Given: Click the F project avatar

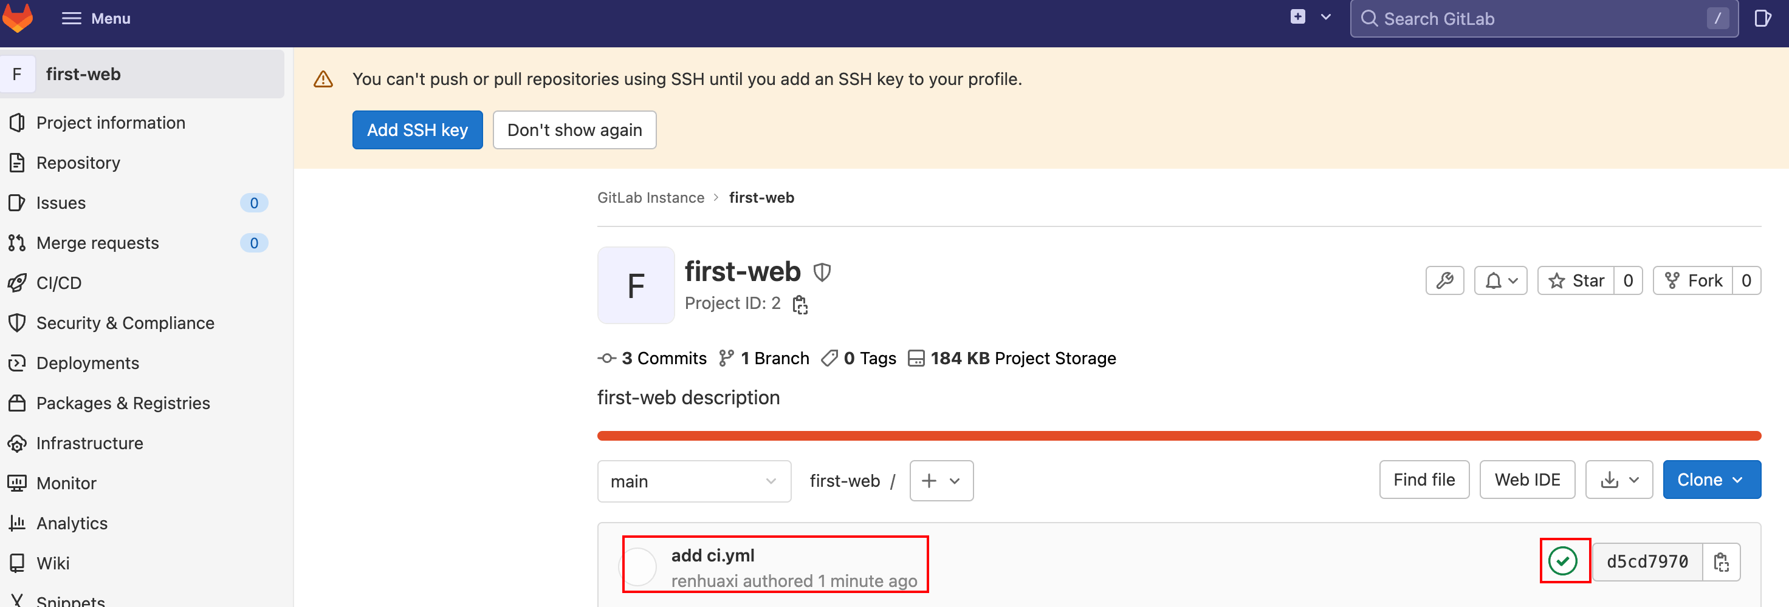Looking at the screenshot, I should point(636,285).
